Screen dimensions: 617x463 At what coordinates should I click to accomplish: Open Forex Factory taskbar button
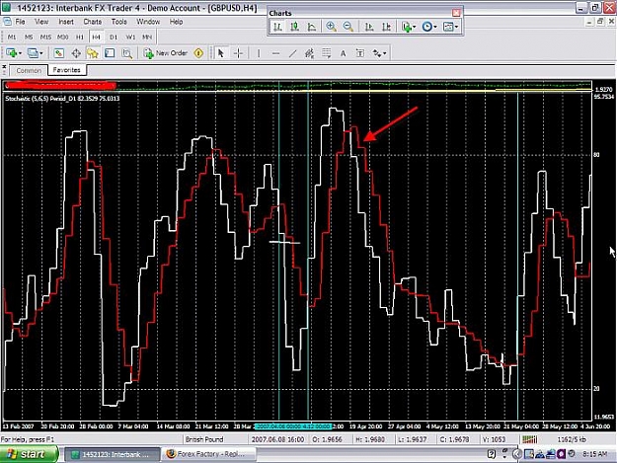tap(208, 455)
